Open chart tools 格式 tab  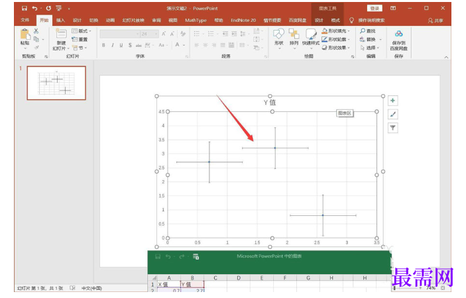[x=335, y=20]
